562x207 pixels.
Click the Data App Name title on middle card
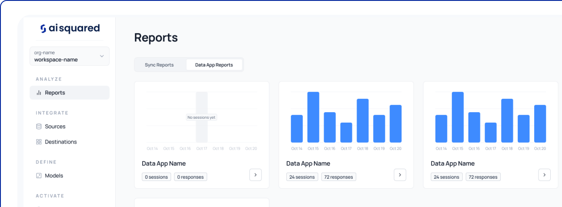tap(308, 164)
